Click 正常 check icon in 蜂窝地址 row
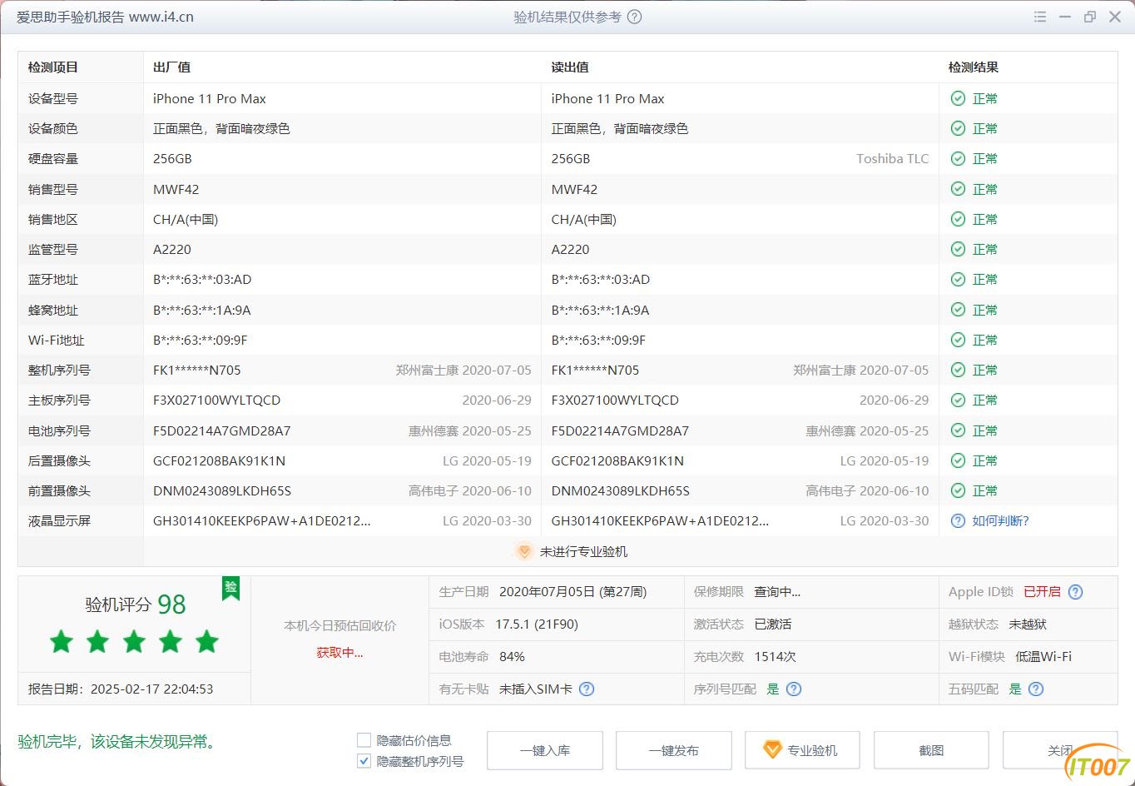The width and height of the screenshot is (1135, 786). pyautogui.click(x=958, y=310)
